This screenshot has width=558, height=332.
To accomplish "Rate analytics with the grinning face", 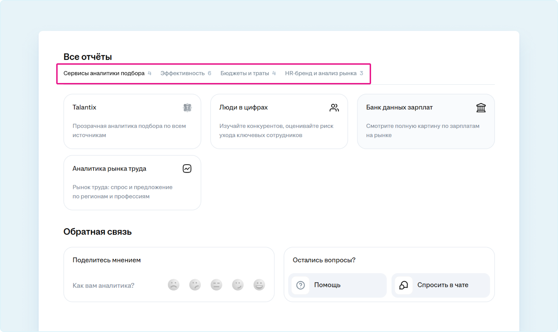I will pyautogui.click(x=259, y=285).
